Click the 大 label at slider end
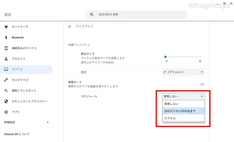This screenshot has width=234, height=142. click(200, 61)
